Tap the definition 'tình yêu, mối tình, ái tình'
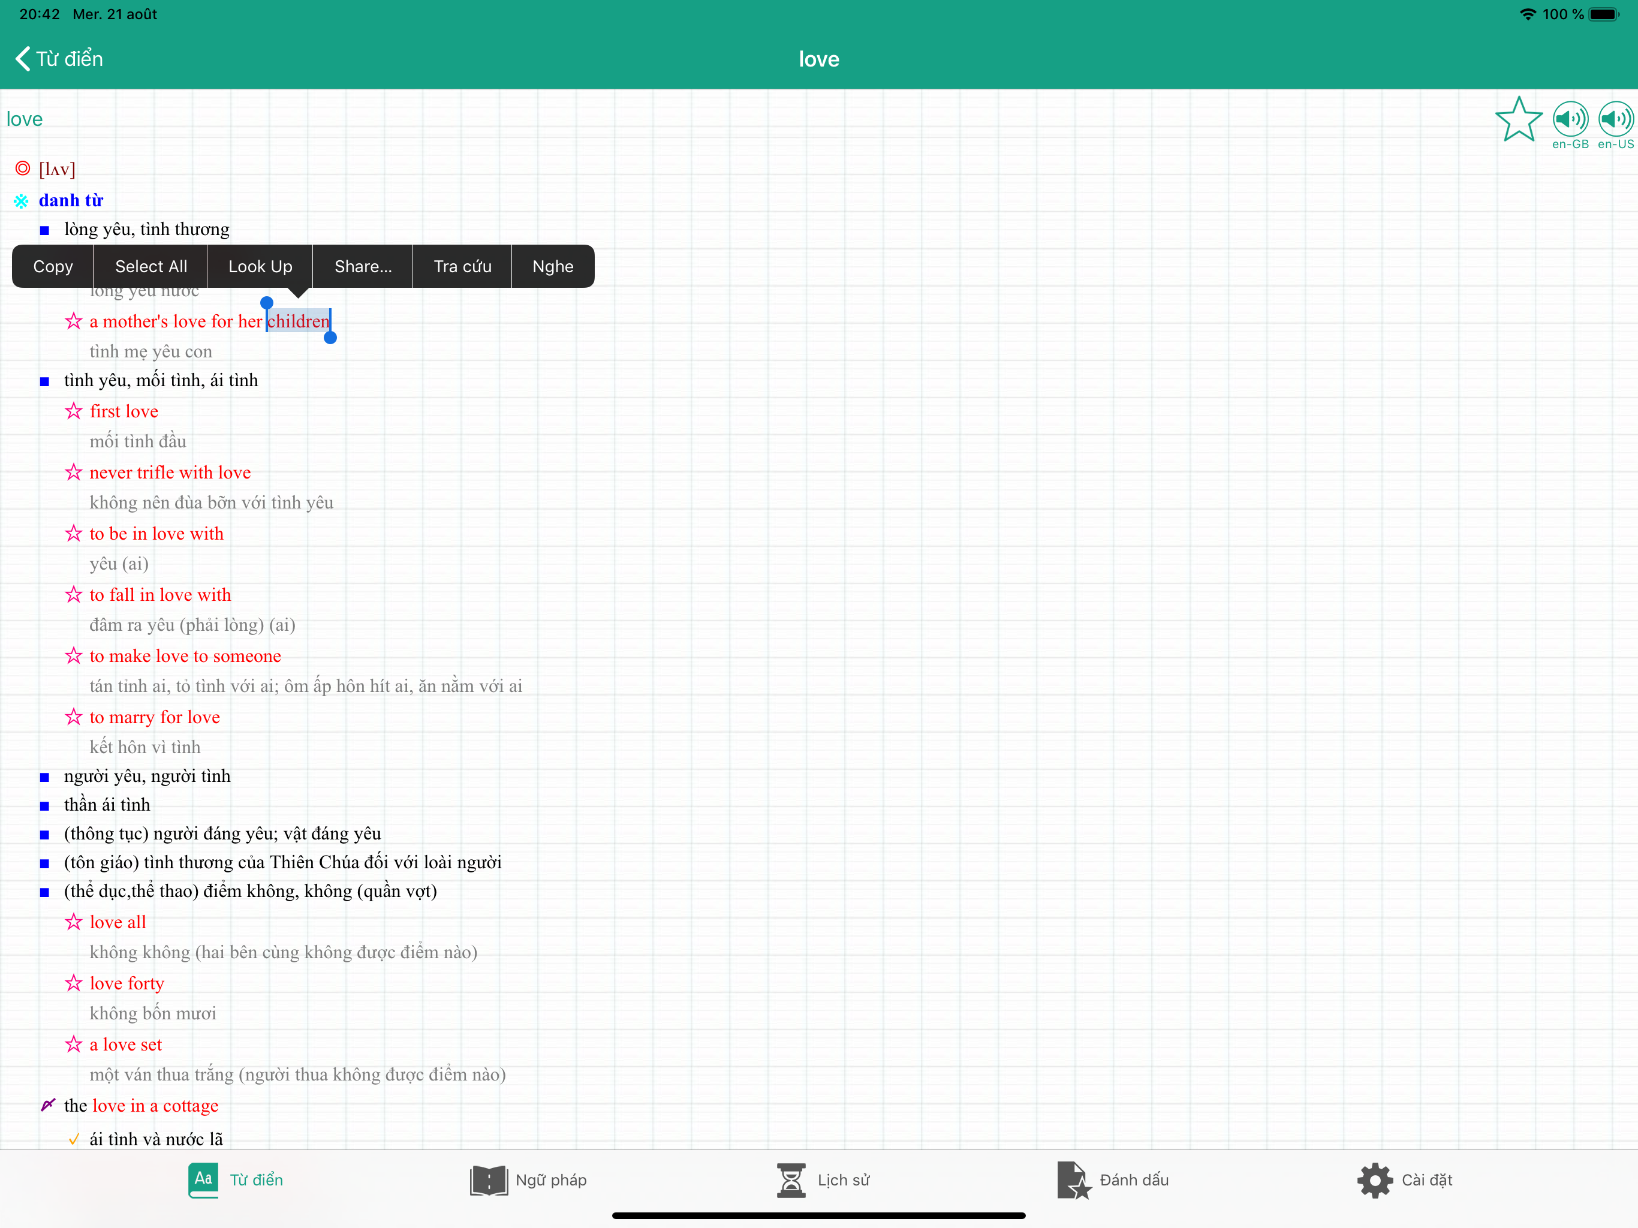The width and height of the screenshot is (1638, 1228). pyautogui.click(x=161, y=381)
